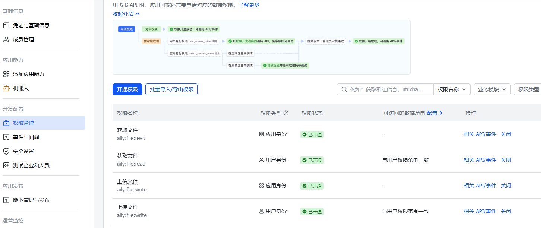
Task: Open 相关 API/事件 for 用户身份 aily:file:write
Action: pyautogui.click(x=480, y=211)
